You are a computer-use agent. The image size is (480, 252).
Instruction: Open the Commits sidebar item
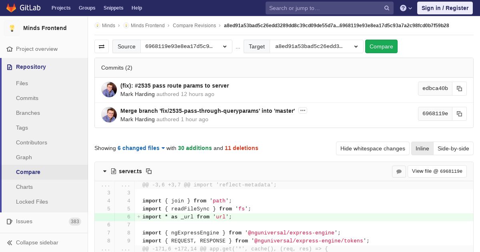tap(27, 98)
